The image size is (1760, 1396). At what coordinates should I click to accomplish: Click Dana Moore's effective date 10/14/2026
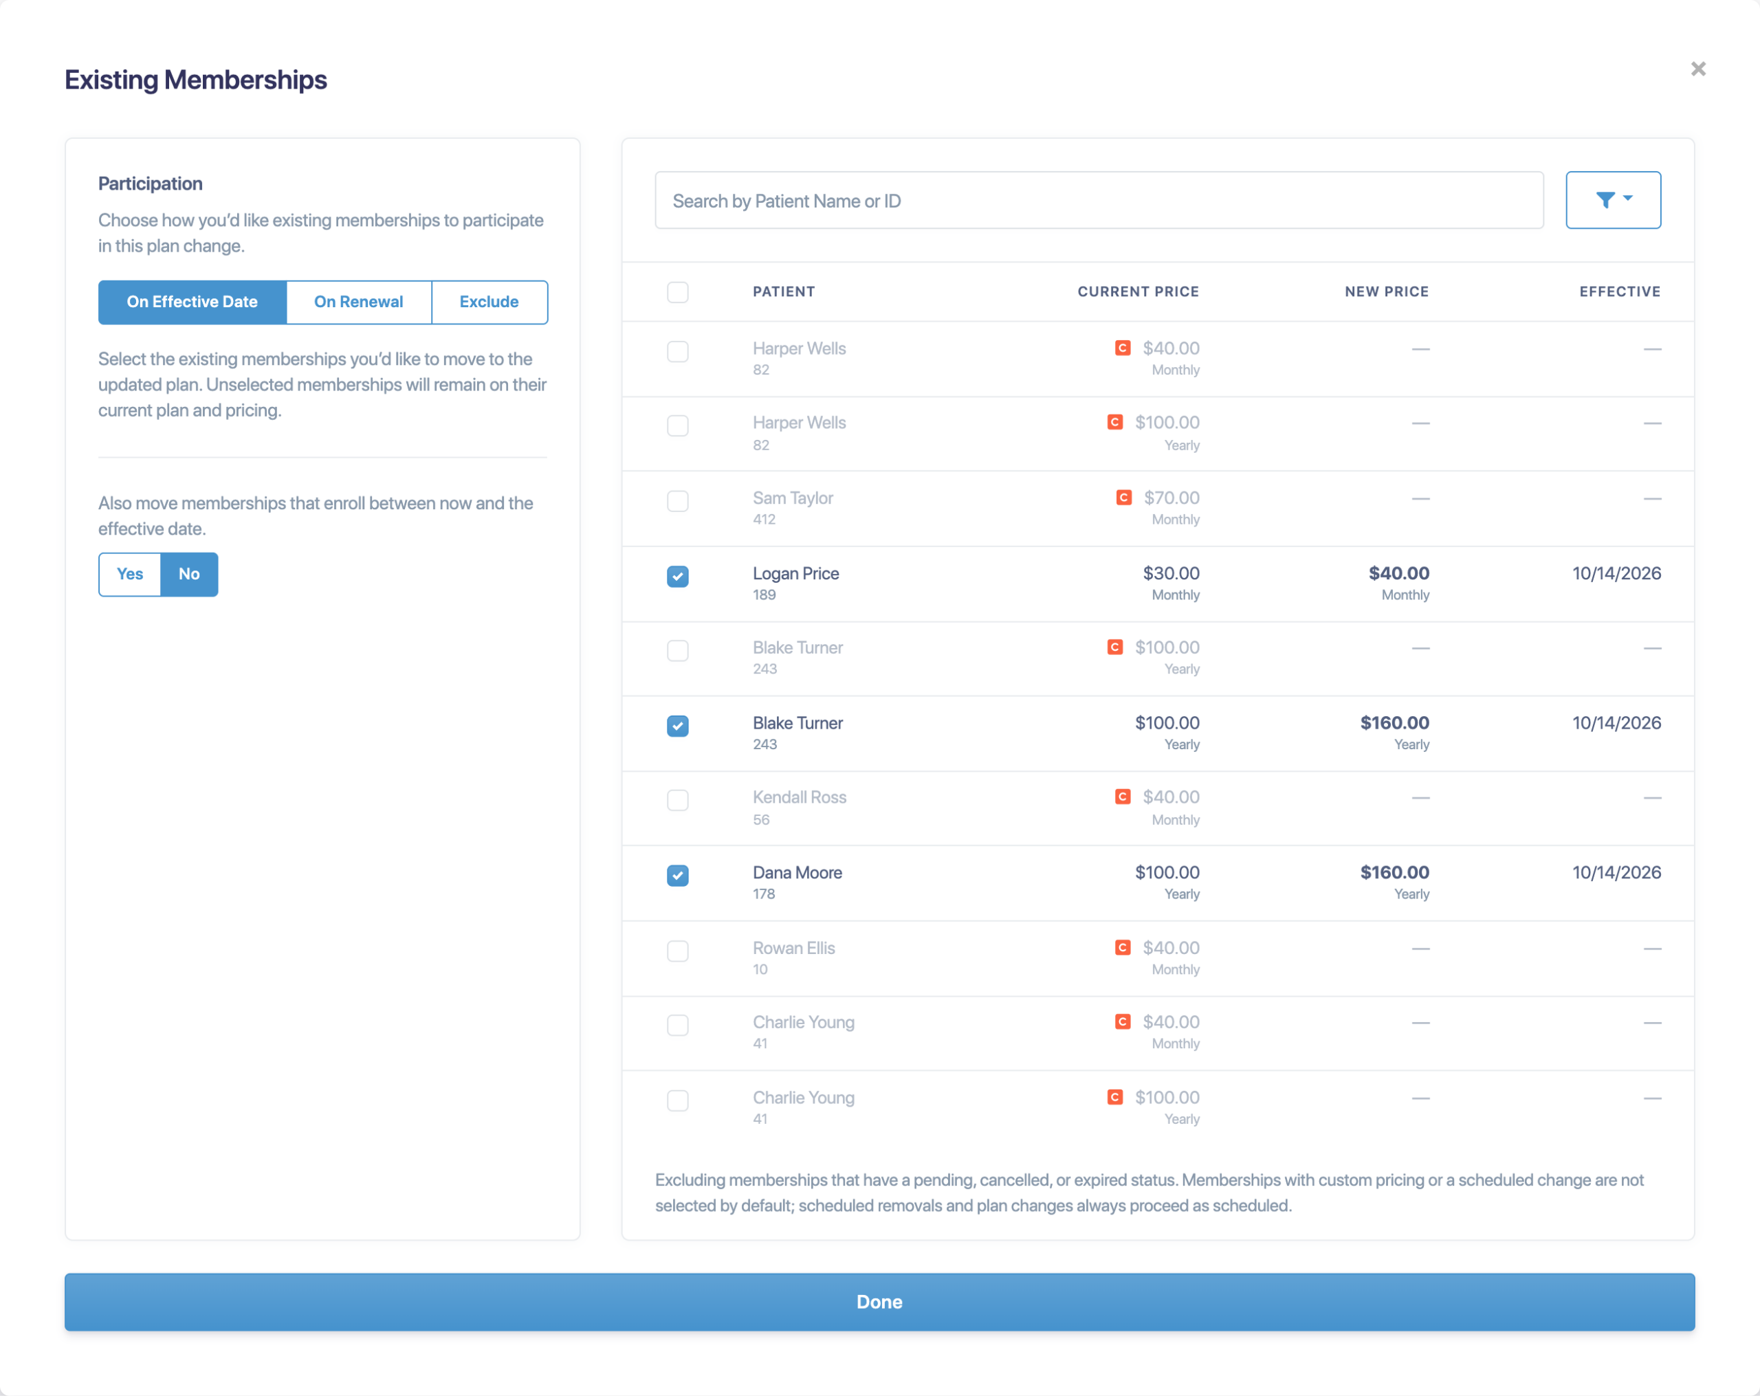coord(1616,872)
